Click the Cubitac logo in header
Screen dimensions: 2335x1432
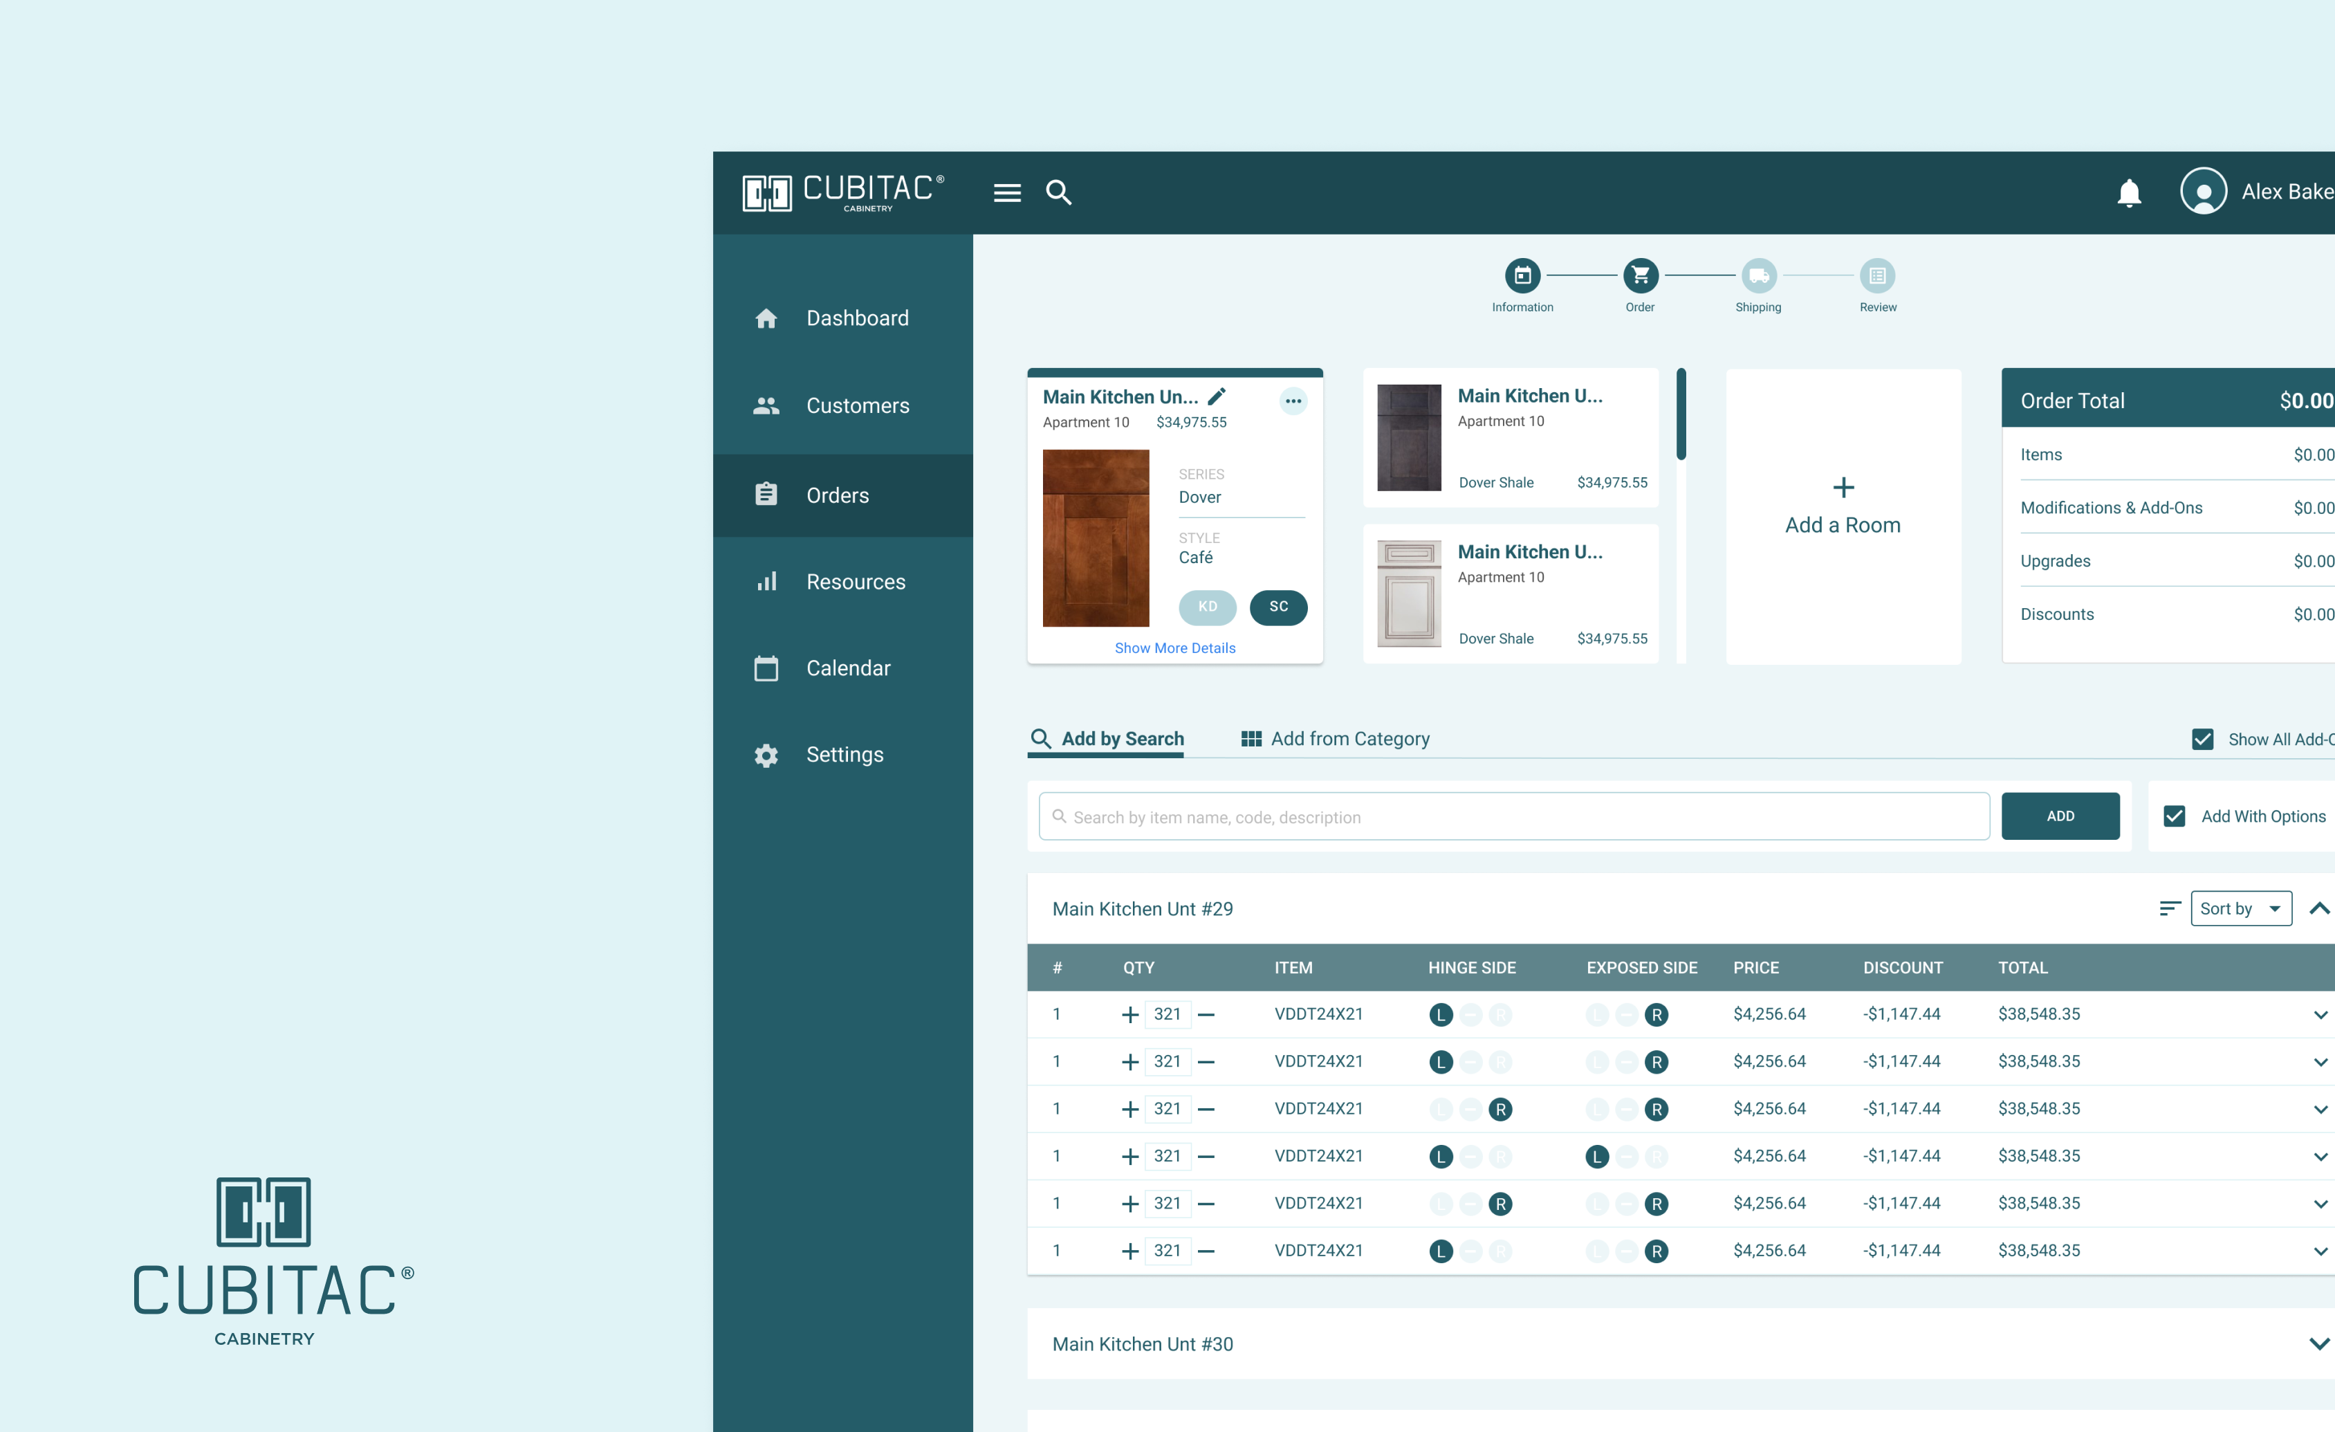842,192
